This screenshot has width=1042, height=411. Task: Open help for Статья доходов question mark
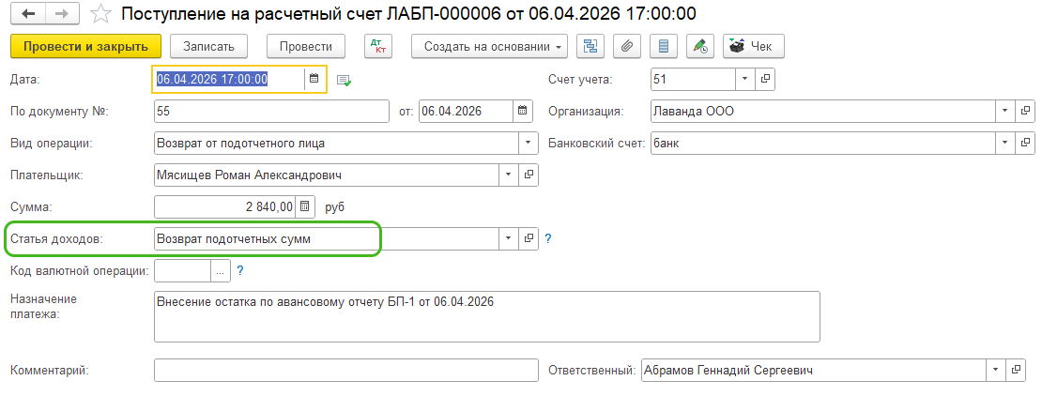click(547, 239)
